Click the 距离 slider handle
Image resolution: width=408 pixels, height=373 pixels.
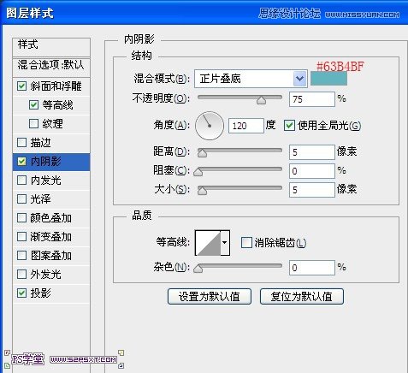pyautogui.click(x=202, y=152)
